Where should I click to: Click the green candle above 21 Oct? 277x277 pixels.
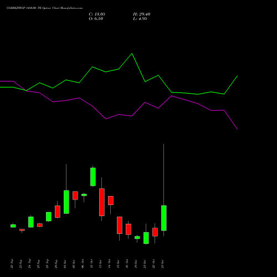(146, 238)
